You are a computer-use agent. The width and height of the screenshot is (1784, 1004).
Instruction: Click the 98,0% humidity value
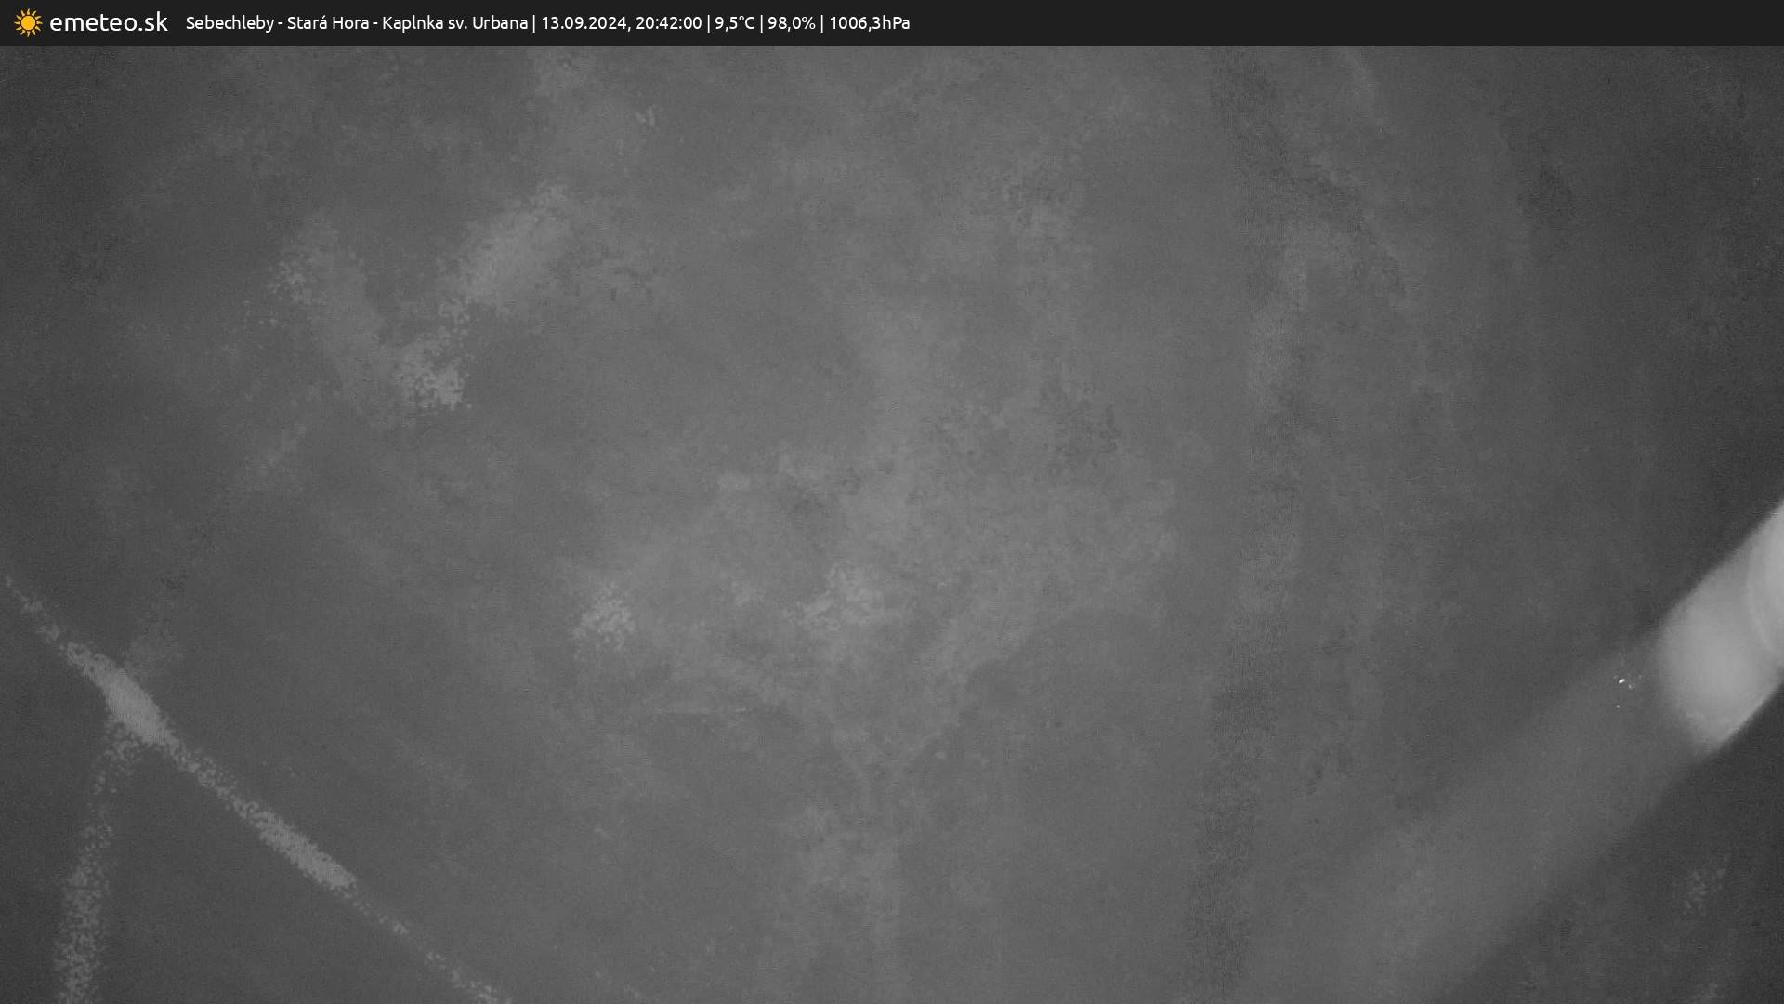click(791, 22)
